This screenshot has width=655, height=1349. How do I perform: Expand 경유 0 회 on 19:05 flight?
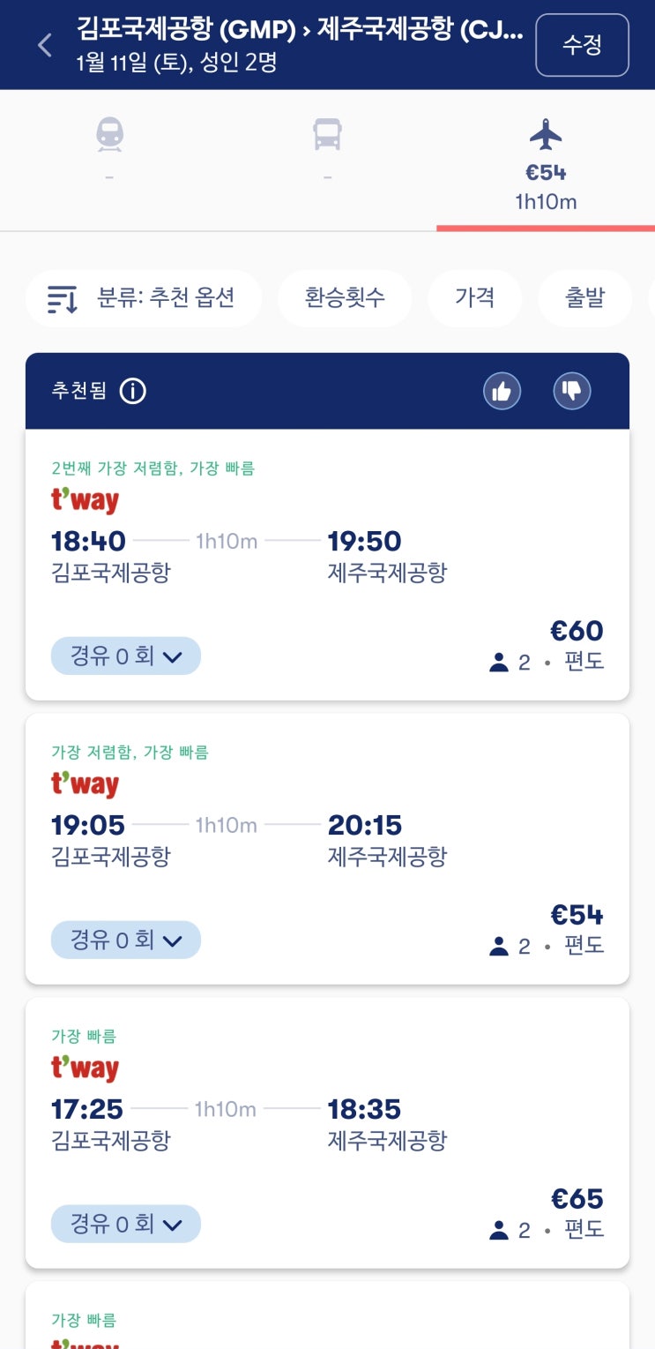pyautogui.click(x=126, y=940)
